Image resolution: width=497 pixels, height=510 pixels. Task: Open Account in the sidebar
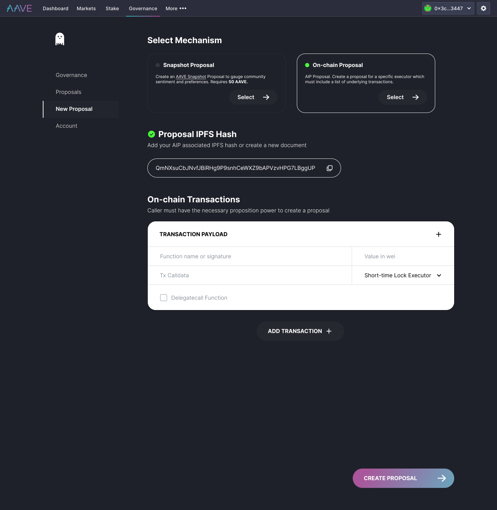(x=67, y=126)
